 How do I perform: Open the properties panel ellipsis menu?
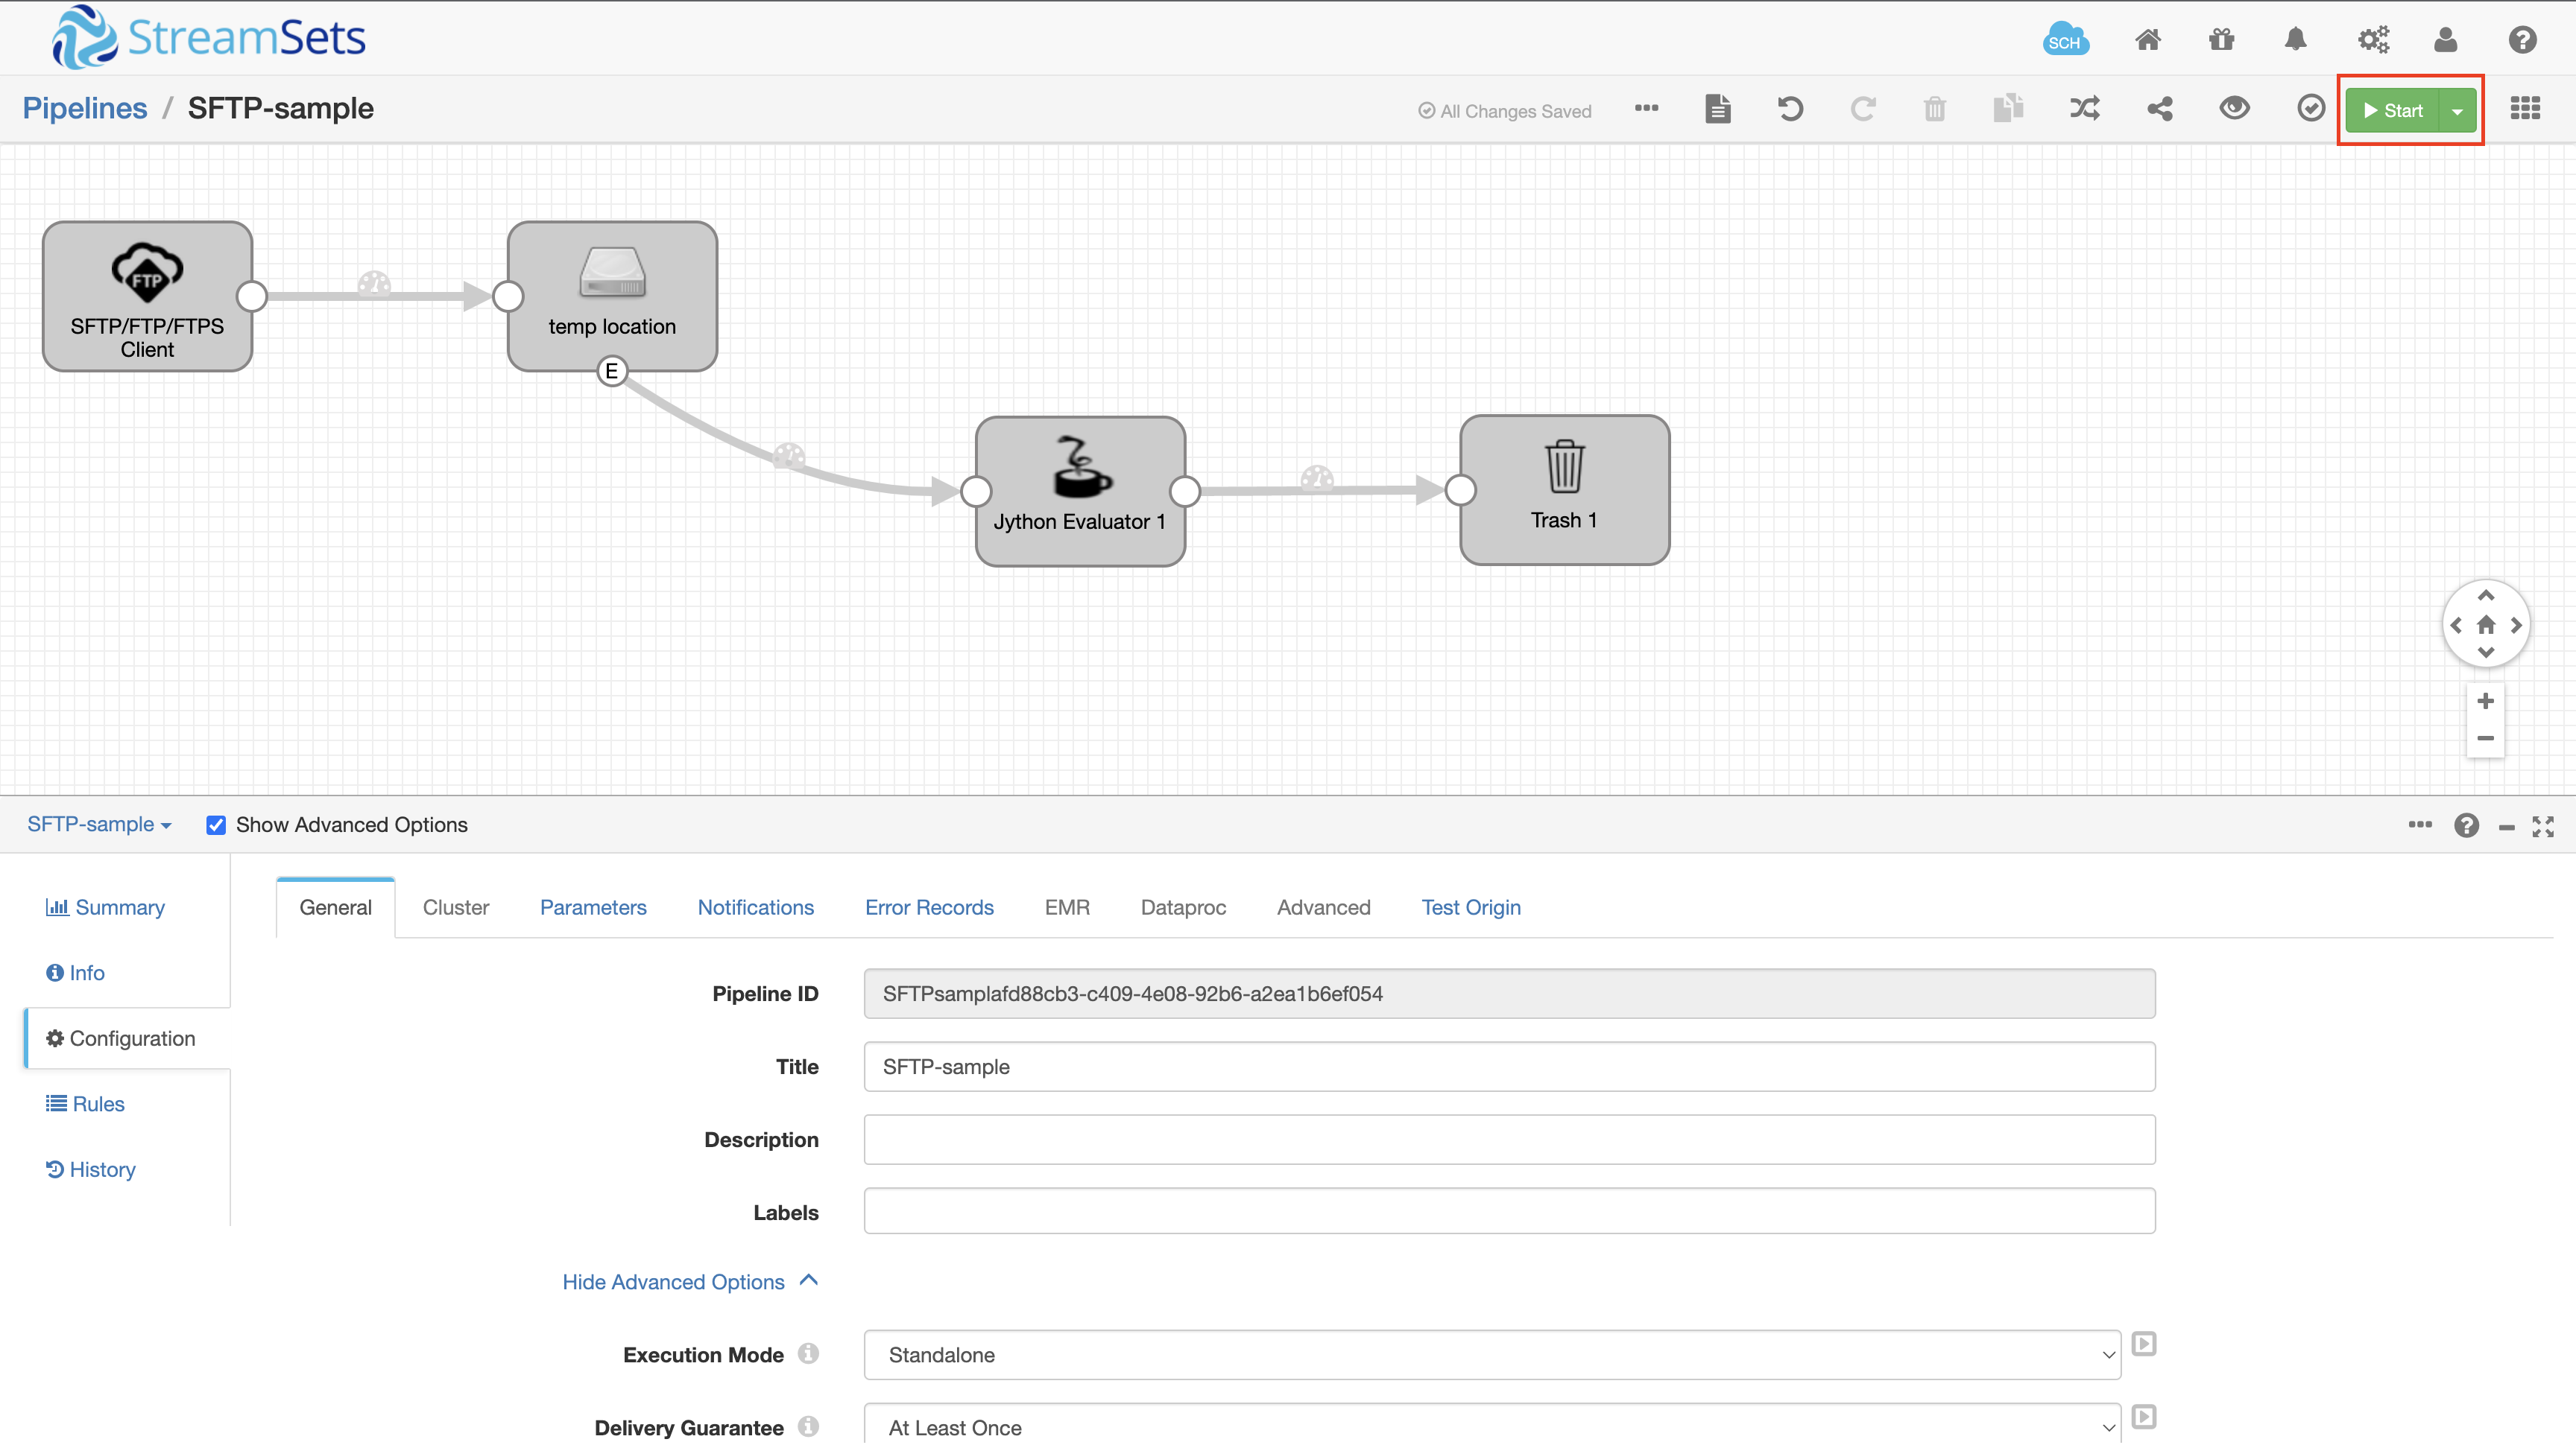(2420, 825)
